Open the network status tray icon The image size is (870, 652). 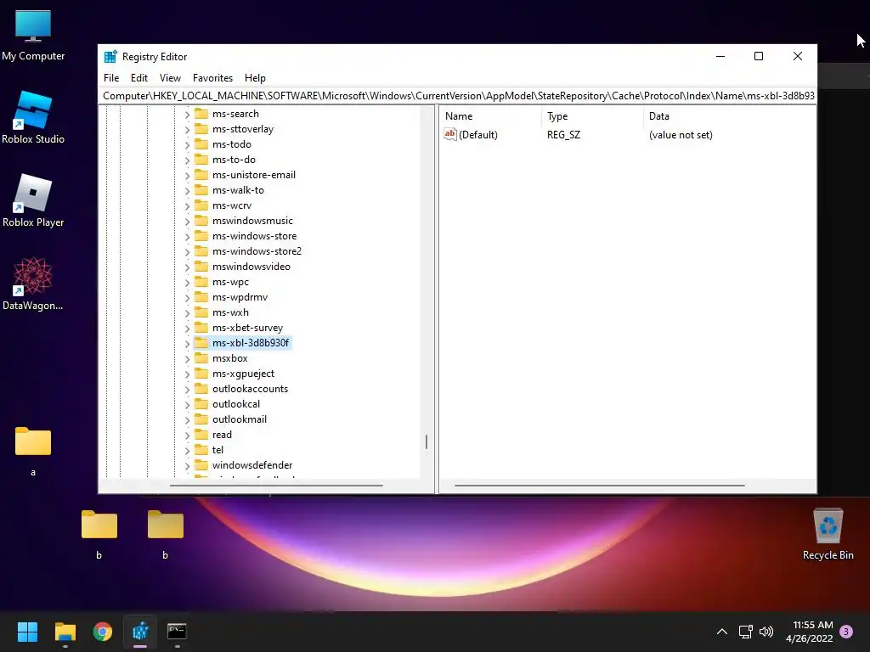(746, 632)
